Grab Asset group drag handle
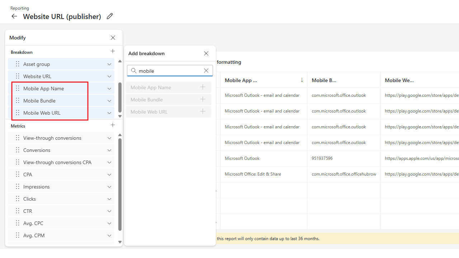459x258 pixels. (18, 64)
